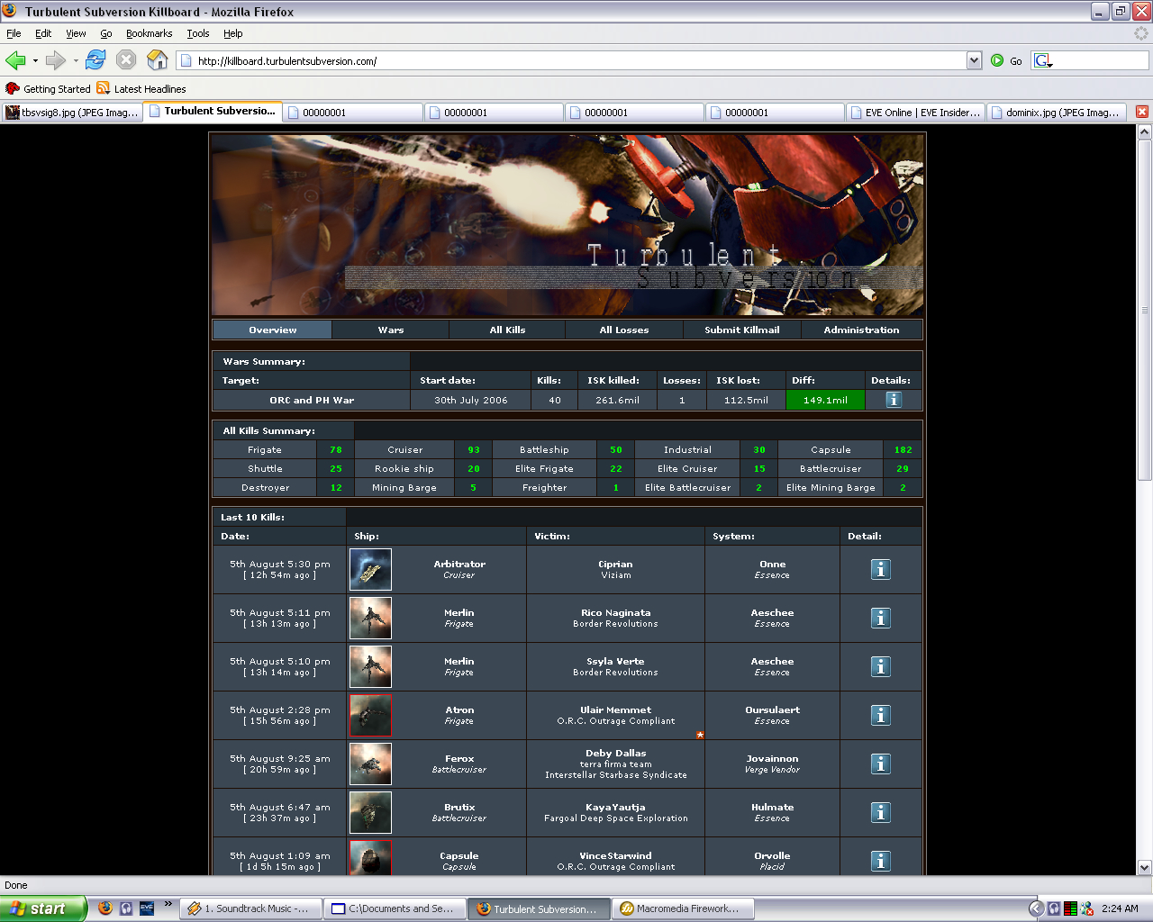Click the Capsule ship thumbnail
The width and height of the screenshot is (1153, 922).
click(370, 858)
